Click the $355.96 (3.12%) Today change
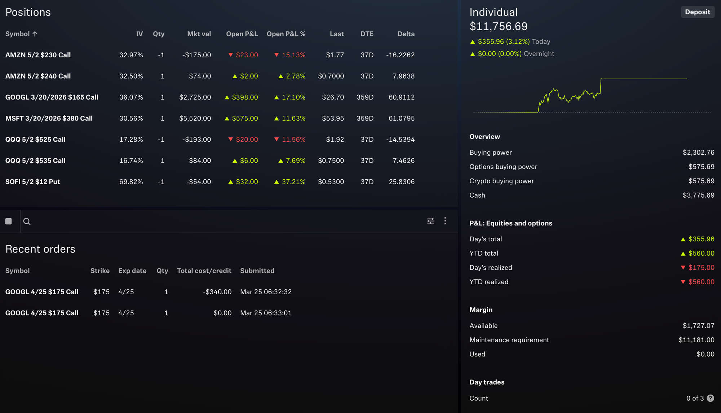The width and height of the screenshot is (721, 413). pos(510,41)
